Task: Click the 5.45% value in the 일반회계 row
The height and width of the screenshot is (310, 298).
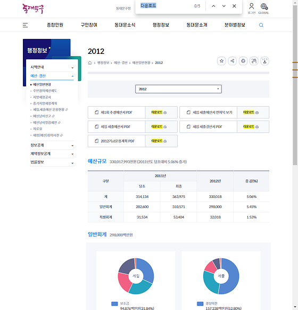Action: [252, 207]
